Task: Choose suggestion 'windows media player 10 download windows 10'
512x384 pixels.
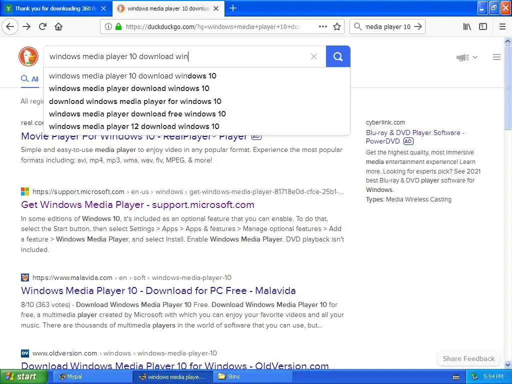Action: (x=132, y=76)
